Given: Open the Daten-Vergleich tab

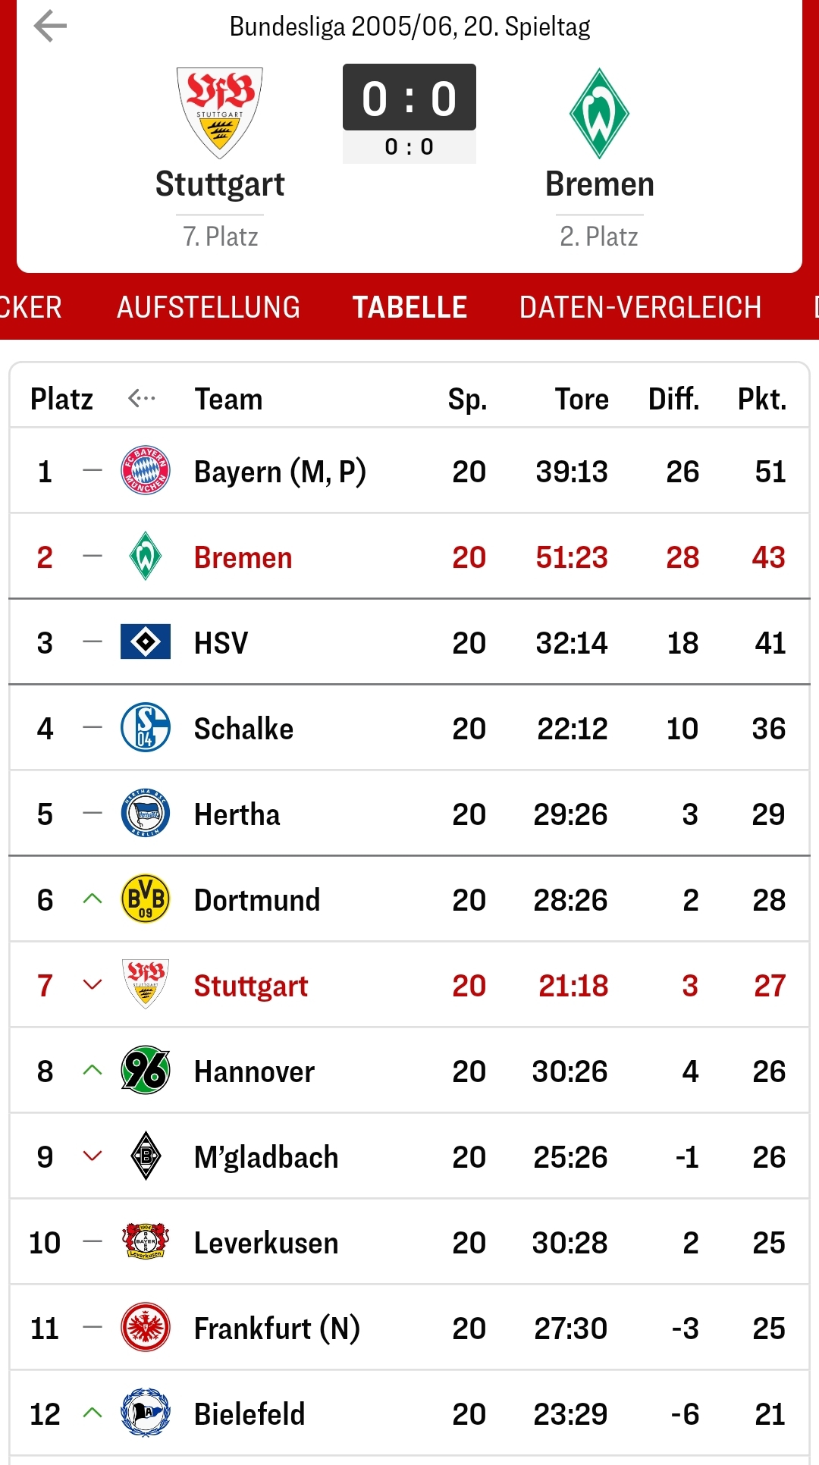Looking at the screenshot, I should (x=640, y=307).
